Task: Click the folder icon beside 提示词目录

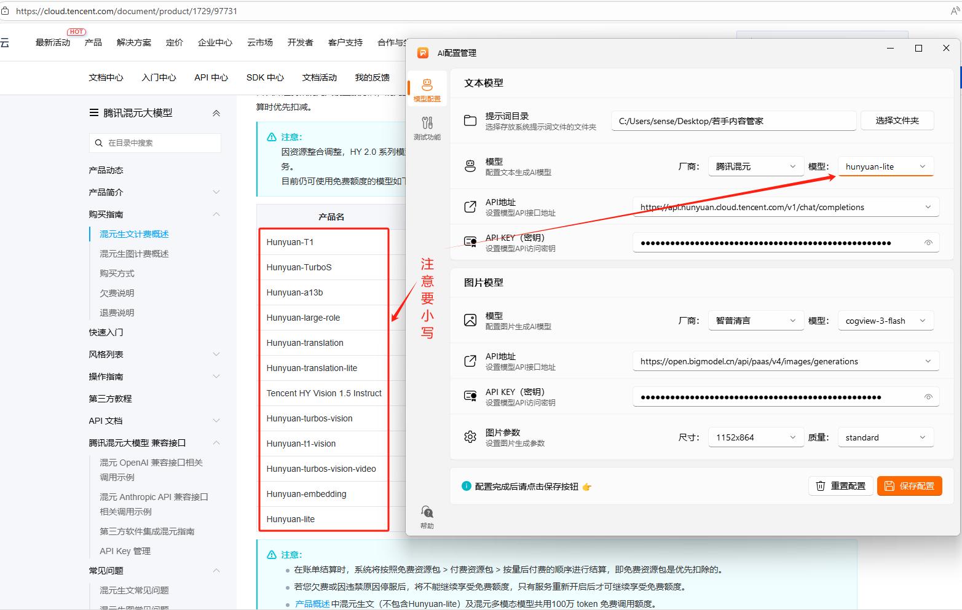Action: coord(470,119)
